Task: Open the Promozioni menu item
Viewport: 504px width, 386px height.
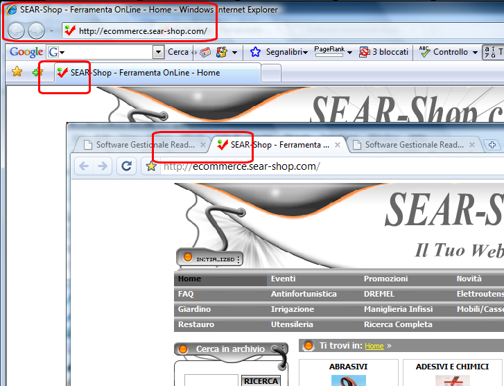Action: pyautogui.click(x=385, y=279)
